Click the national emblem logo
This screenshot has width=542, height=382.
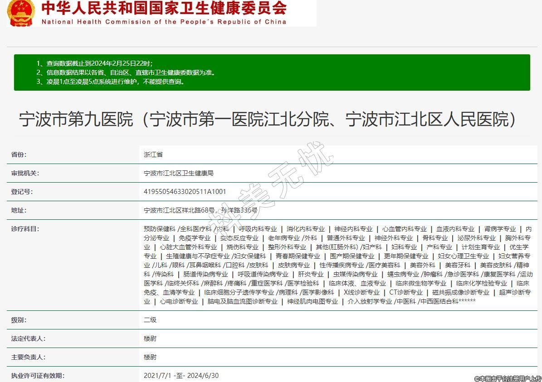tap(20, 13)
